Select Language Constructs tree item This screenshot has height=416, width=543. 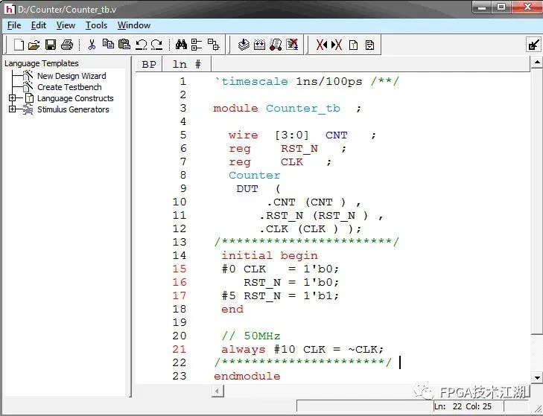75,98
